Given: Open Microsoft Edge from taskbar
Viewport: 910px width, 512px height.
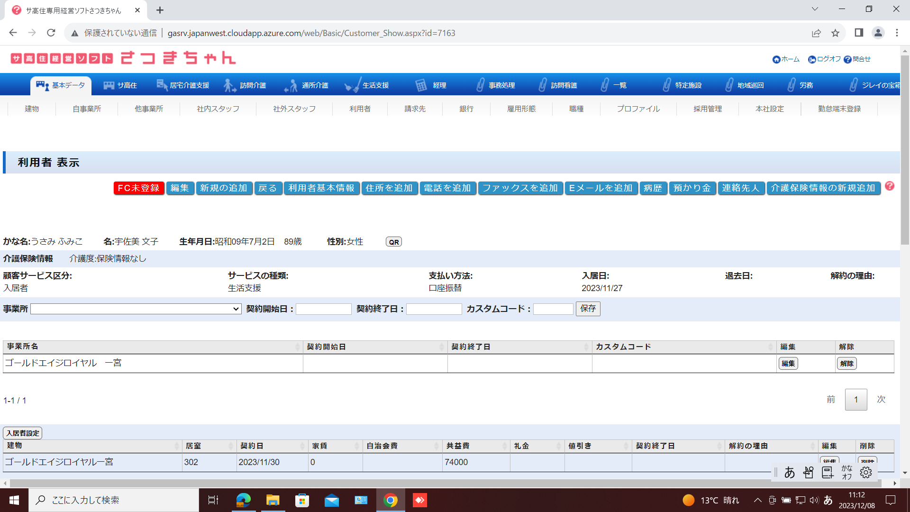Looking at the screenshot, I should pos(243,500).
